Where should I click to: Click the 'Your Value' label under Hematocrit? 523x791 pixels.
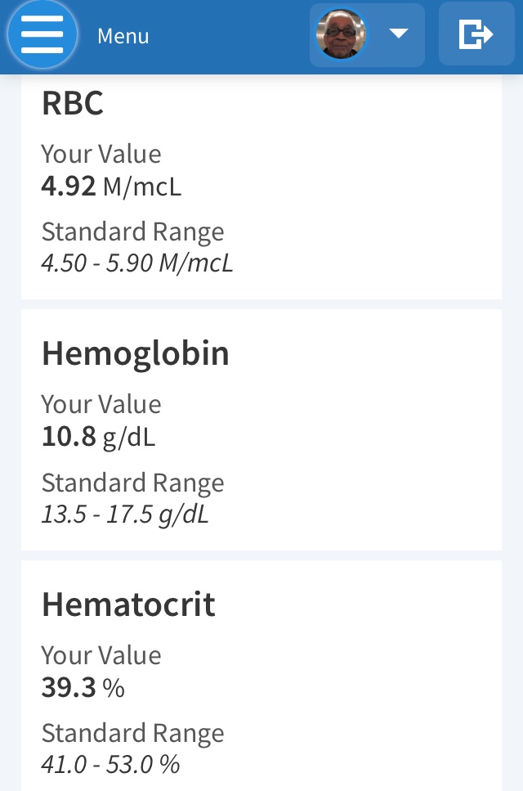click(x=101, y=655)
